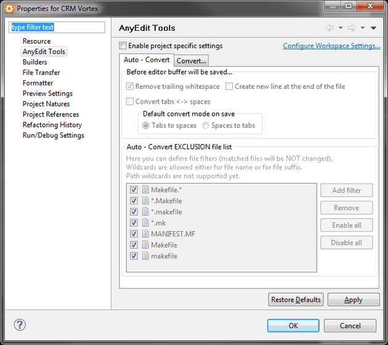Open the page view menu dropdown arrow
Screen dimensions: 388x345
[x=373, y=28]
